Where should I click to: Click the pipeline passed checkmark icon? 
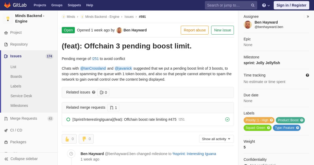tap(227, 119)
